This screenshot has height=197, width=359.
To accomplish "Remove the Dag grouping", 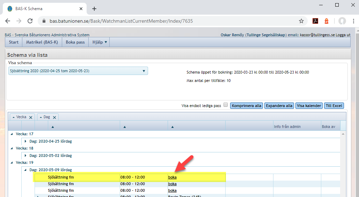I will tap(54, 118).
